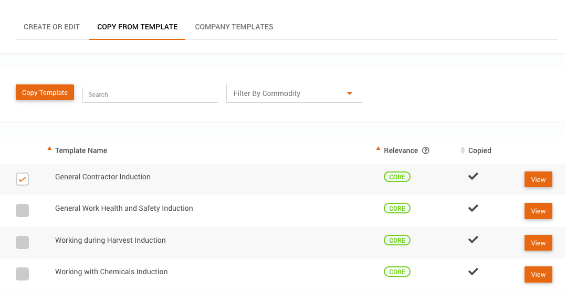Screen dimensions: 566x291
Task: View the General Contractor Induction template
Action: click(538, 179)
